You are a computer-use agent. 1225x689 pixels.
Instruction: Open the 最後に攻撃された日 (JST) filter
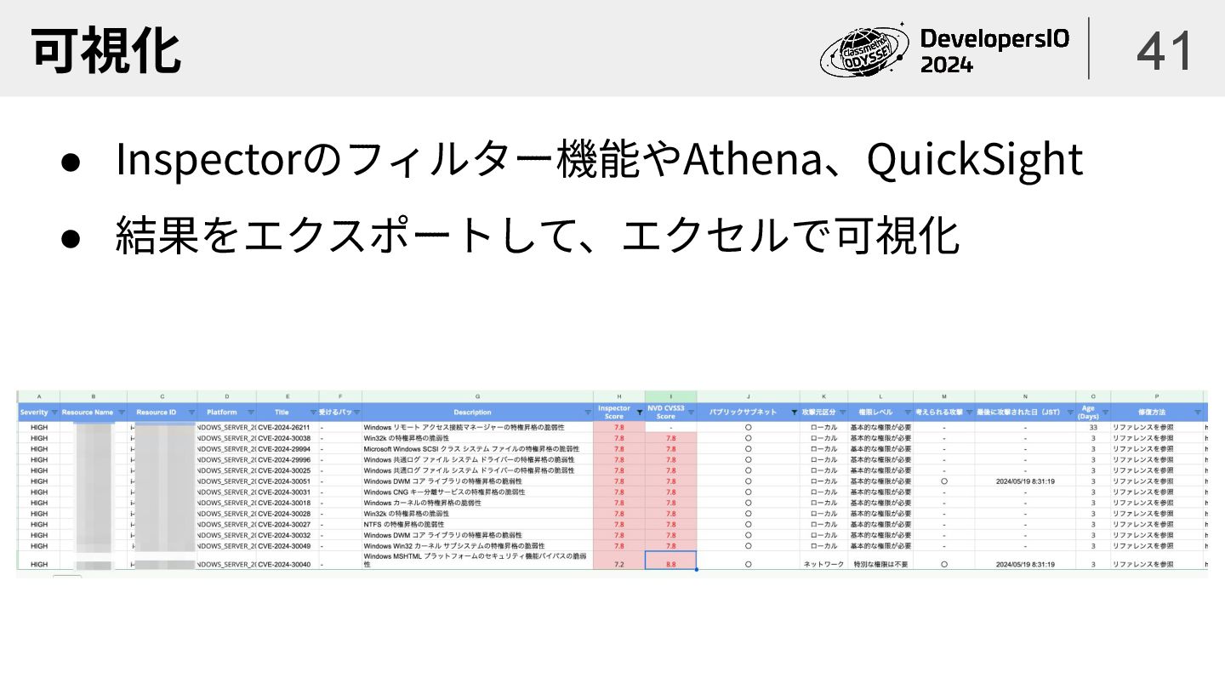1070,413
